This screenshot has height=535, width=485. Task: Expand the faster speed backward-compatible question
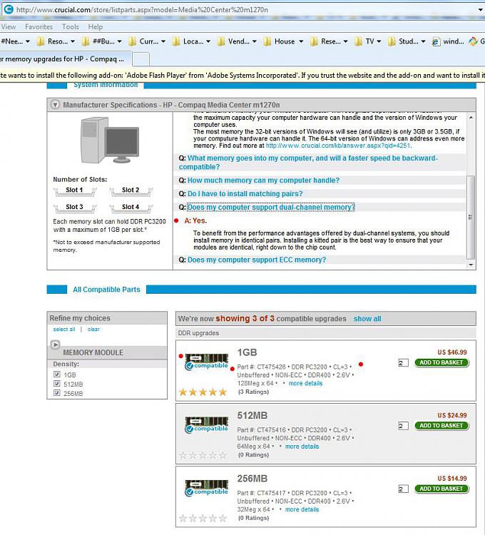click(x=308, y=163)
